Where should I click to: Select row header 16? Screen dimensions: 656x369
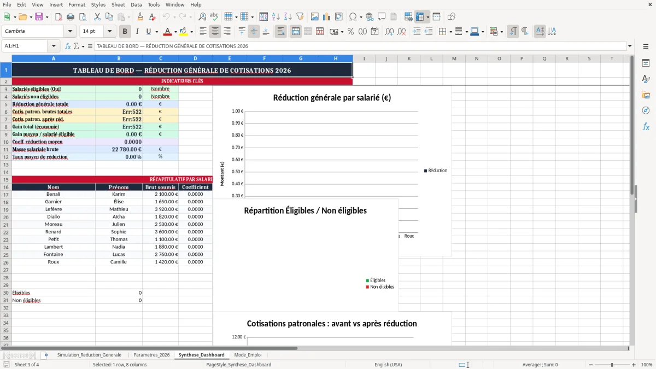tap(5, 187)
